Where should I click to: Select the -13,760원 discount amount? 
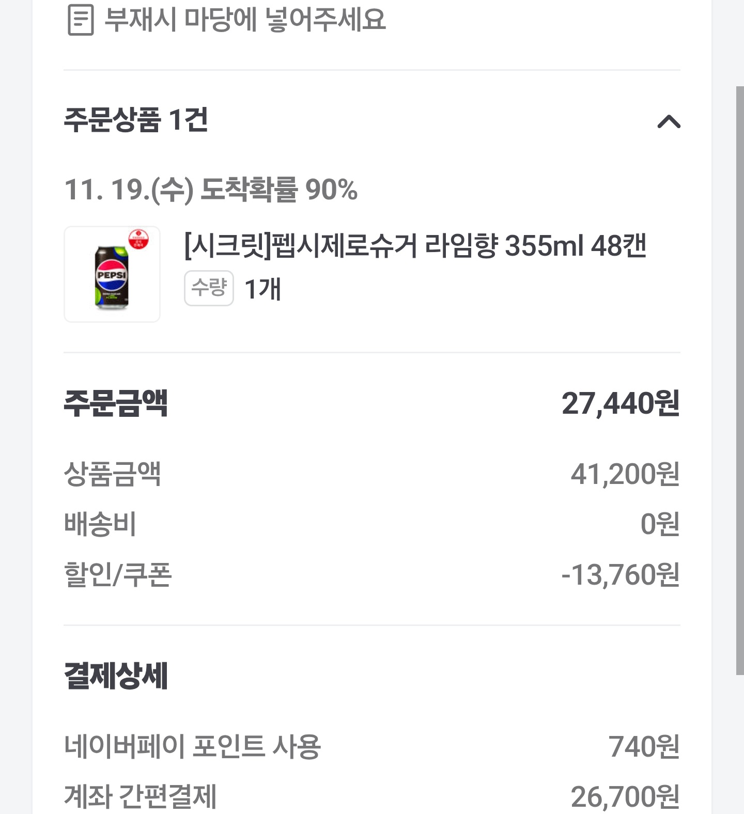tap(620, 575)
